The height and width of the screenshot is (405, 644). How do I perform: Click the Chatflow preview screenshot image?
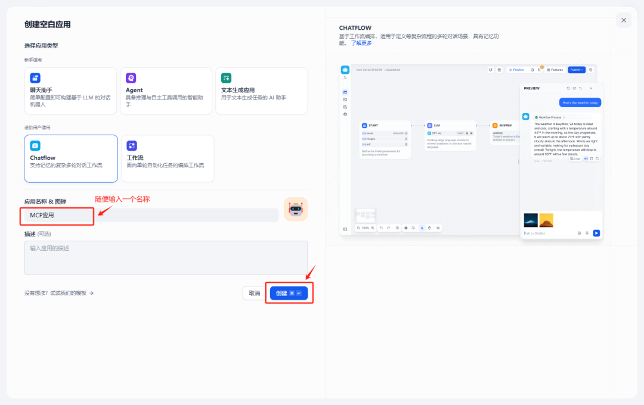(x=472, y=150)
